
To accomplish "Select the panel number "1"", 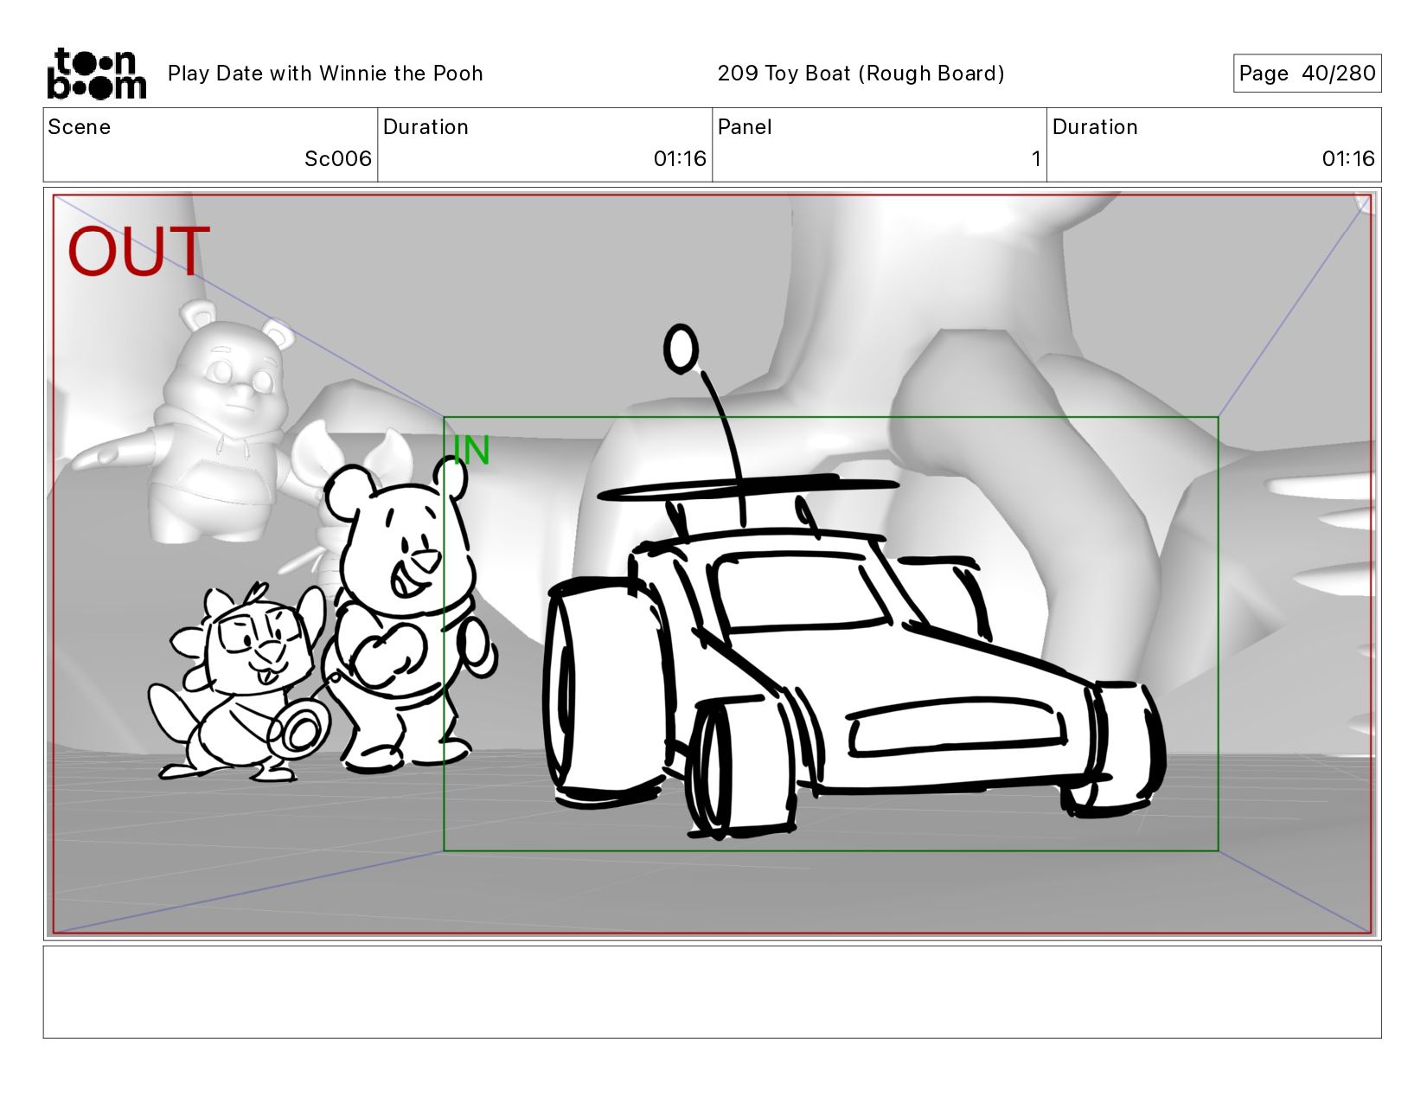I will 1035,159.
